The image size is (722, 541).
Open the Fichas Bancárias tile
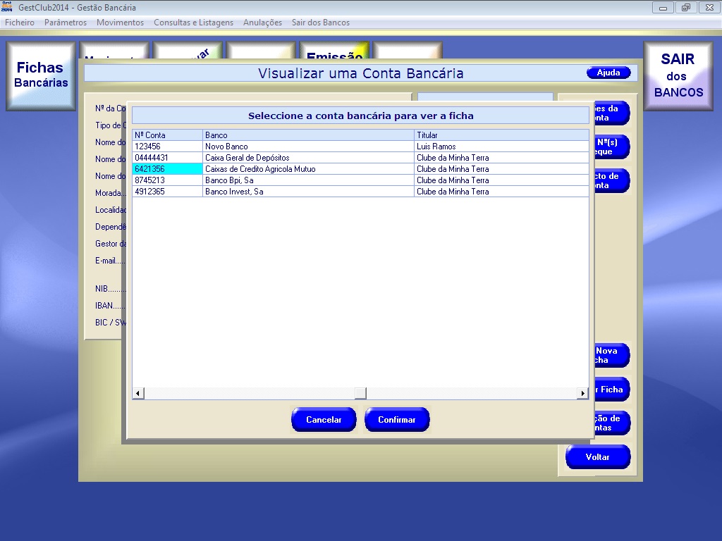42,75
